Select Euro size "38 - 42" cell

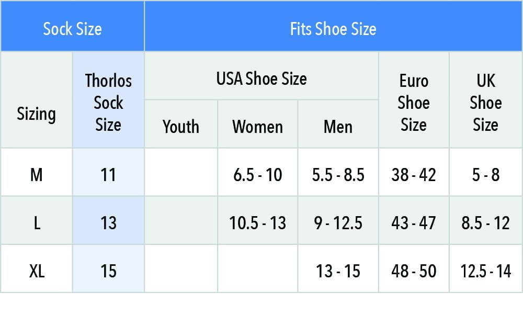click(x=414, y=174)
